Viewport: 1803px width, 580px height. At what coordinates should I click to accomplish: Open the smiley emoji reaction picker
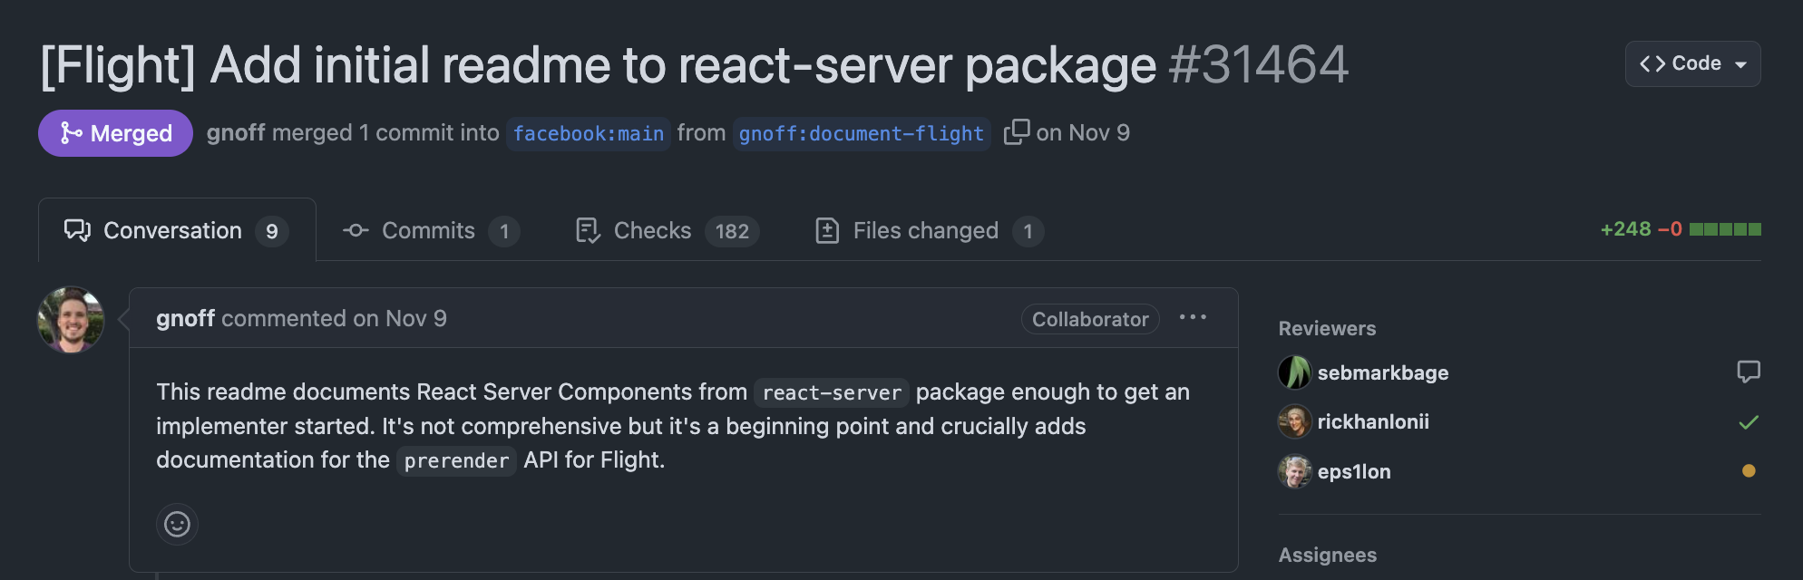point(177,524)
